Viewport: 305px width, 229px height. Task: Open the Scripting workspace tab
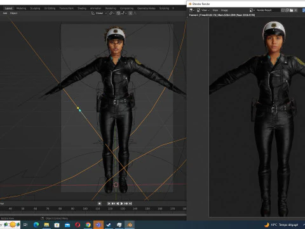(164, 8)
